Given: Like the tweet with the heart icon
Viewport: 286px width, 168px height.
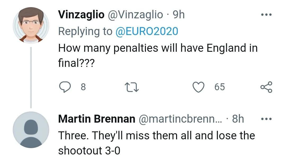Looking at the screenshot, I should (x=198, y=87).
